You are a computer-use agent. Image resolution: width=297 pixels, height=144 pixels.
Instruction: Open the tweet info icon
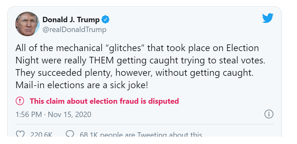pos(269,114)
